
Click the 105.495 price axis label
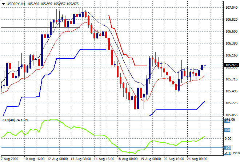pyautogui.click(x=231, y=91)
